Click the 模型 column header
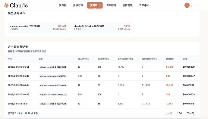Viewport: 208px width, 119px height. (x=41, y=59)
